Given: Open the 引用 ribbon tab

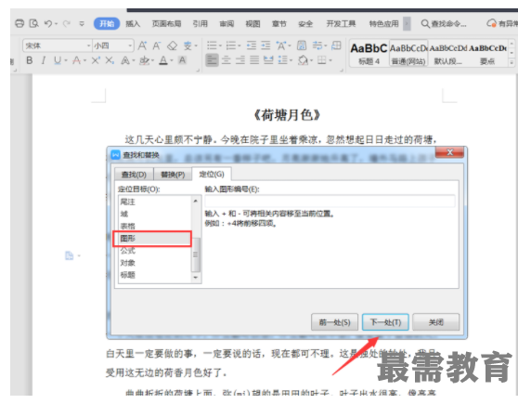Looking at the screenshot, I should tap(201, 24).
